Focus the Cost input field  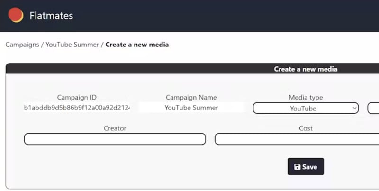[x=297, y=139]
